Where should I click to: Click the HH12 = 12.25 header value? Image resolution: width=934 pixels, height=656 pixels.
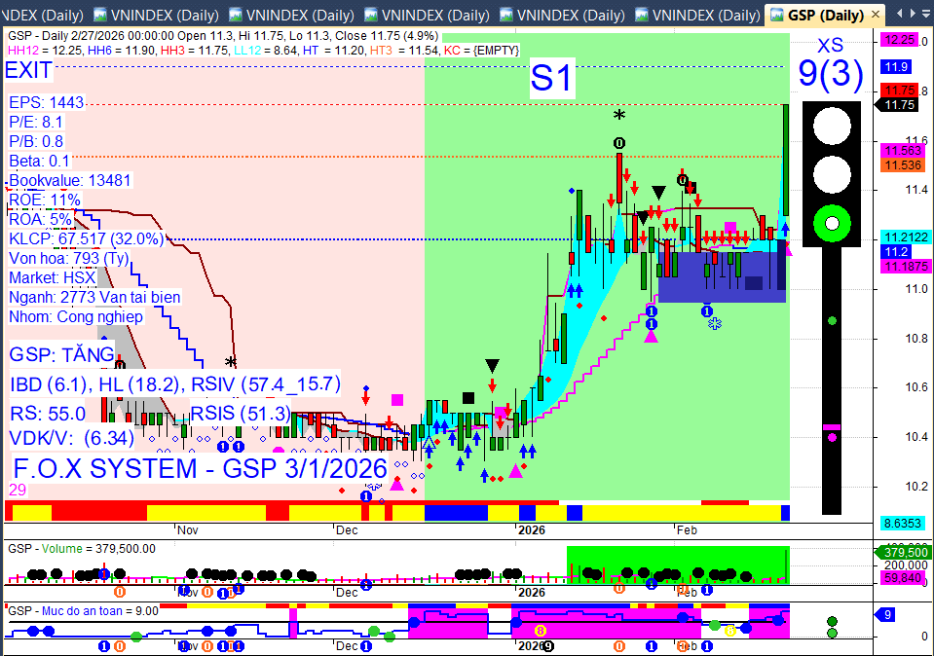coord(44,51)
